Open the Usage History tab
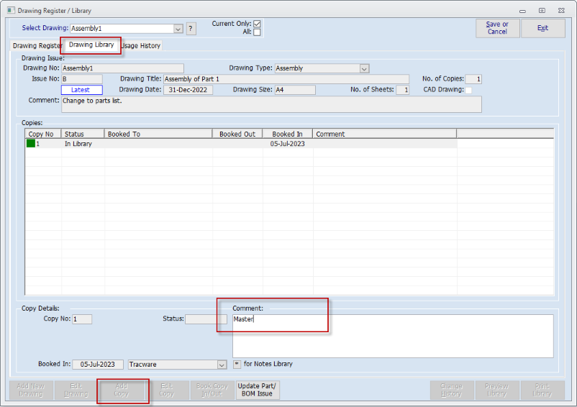This screenshot has height=407, width=577. click(x=141, y=46)
